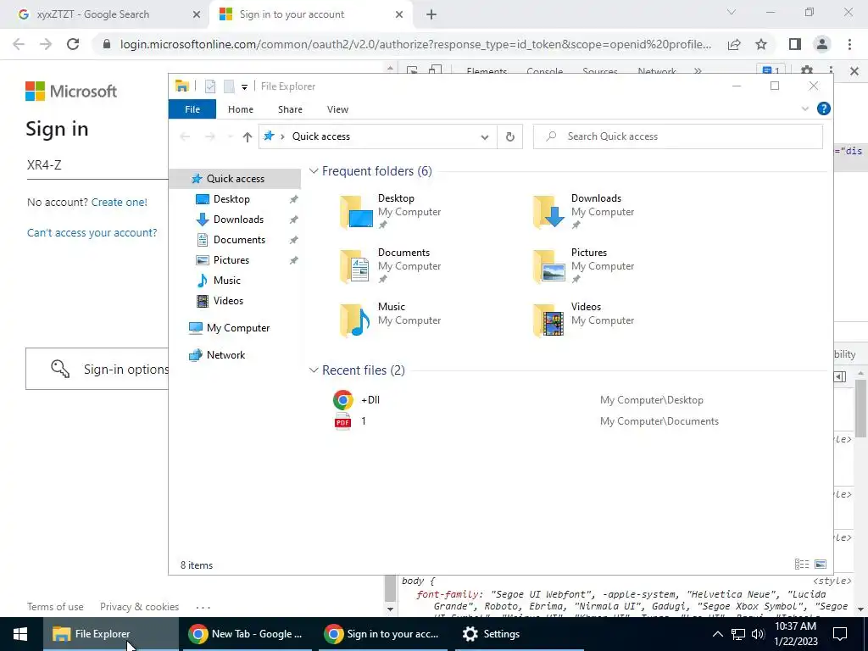Select Desktop in the navigation pane

[x=231, y=199]
